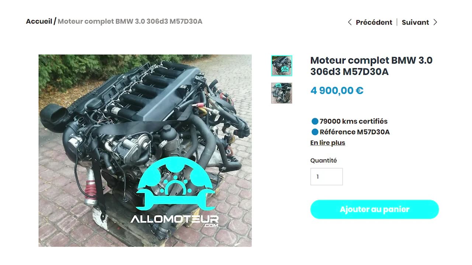The image size is (472, 265).
Task: Click the blue bullet beside Référence M57D30A
Action: [x=315, y=132]
